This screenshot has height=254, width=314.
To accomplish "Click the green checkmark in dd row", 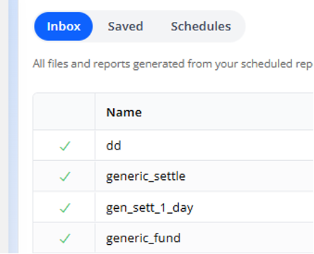I will pyautogui.click(x=65, y=146).
